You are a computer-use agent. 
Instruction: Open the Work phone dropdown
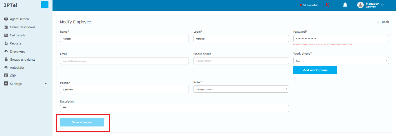(341, 61)
